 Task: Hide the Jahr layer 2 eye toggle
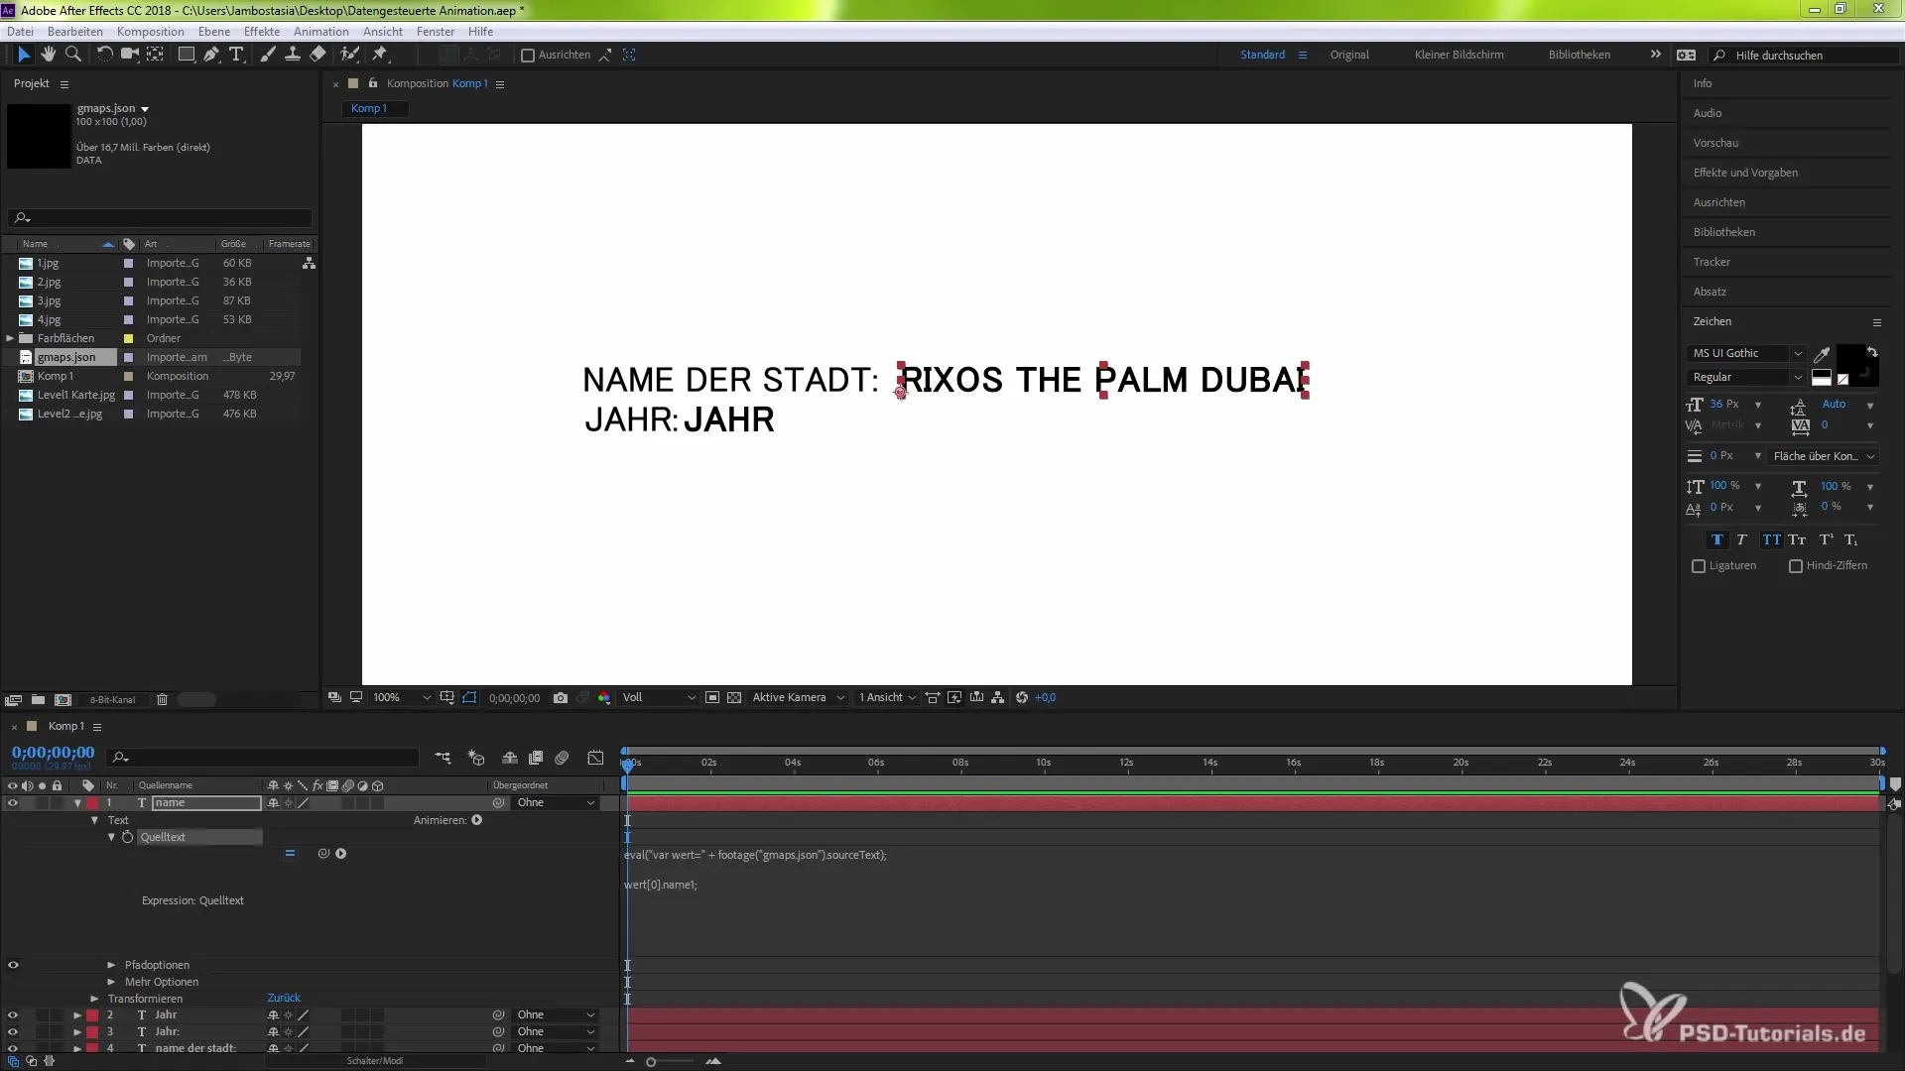(x=13, y=1015)
